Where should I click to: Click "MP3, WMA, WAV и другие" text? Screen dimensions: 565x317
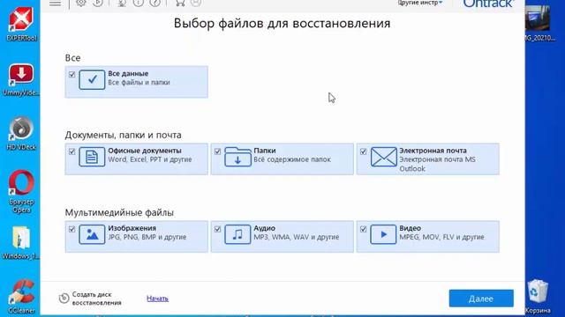click(x=297, y=237)
